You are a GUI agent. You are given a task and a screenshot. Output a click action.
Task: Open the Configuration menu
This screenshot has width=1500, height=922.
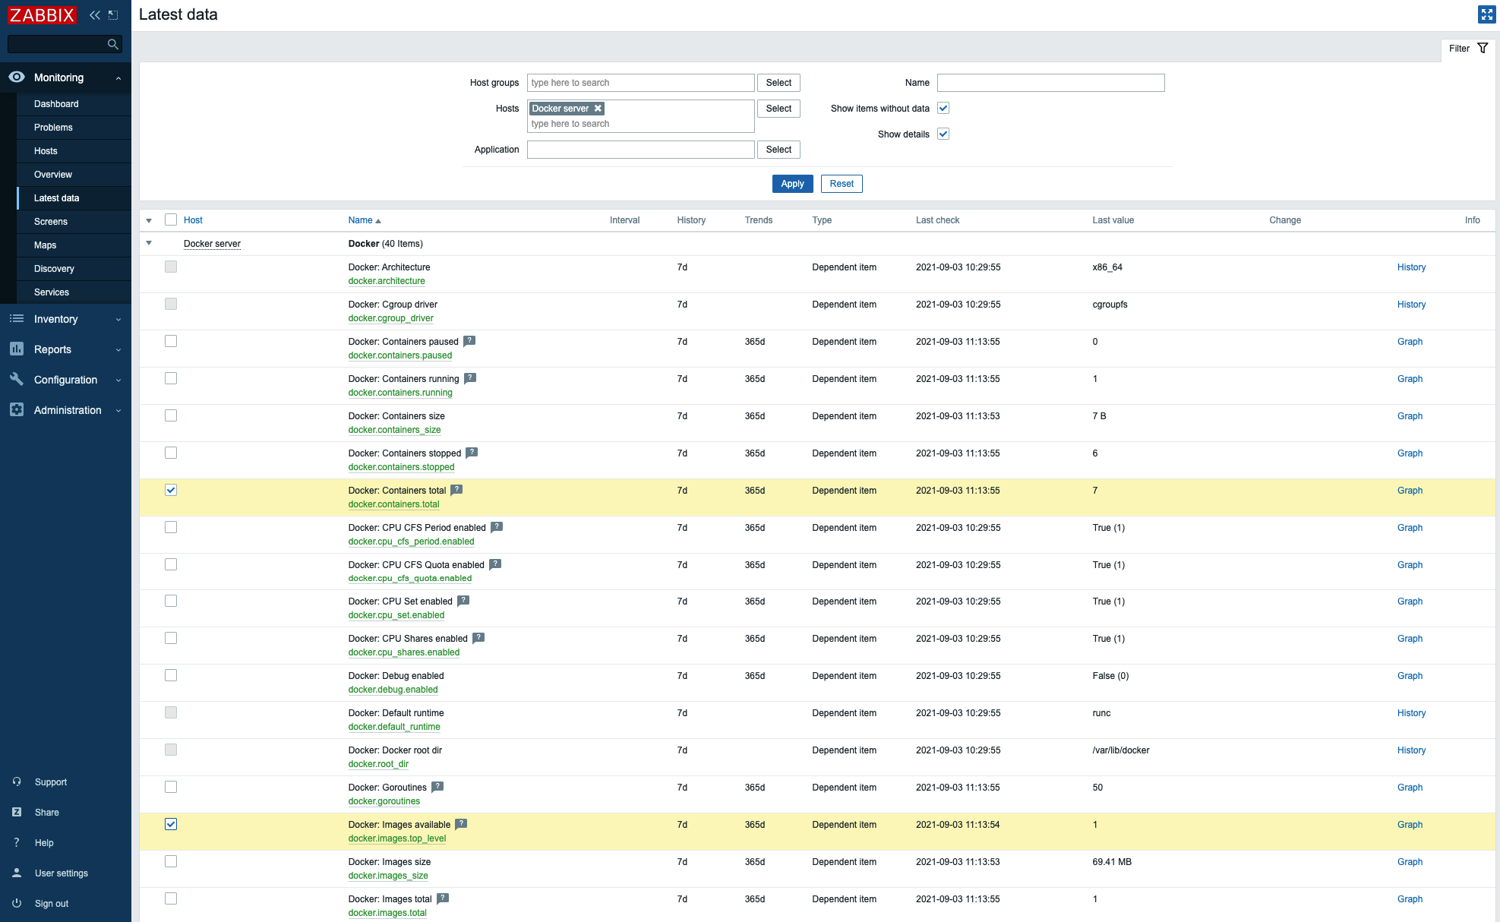point(65,379)
